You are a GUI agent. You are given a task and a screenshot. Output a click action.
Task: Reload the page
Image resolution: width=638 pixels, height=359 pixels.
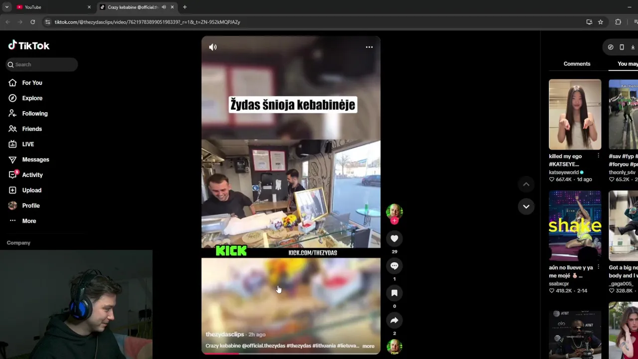click(32, 22)
